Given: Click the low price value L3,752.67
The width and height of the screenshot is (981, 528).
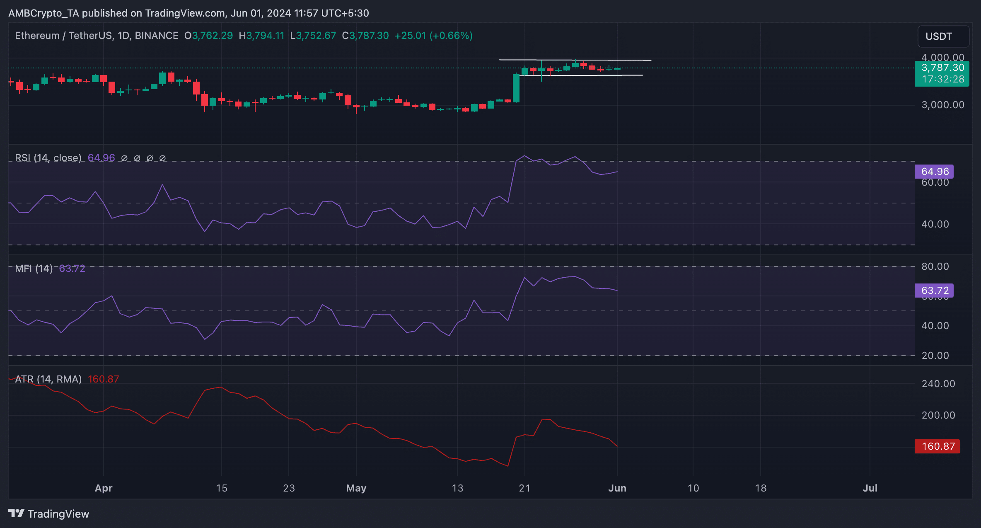Looking at the screenshot, I should pos(313,36).
